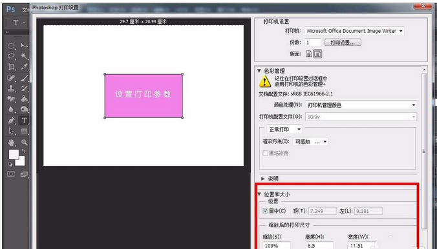Image resolution: width=437 pixels, height=249 pixels.
Task: Choose portrait page orientation
Action: [x=308, y=54]
